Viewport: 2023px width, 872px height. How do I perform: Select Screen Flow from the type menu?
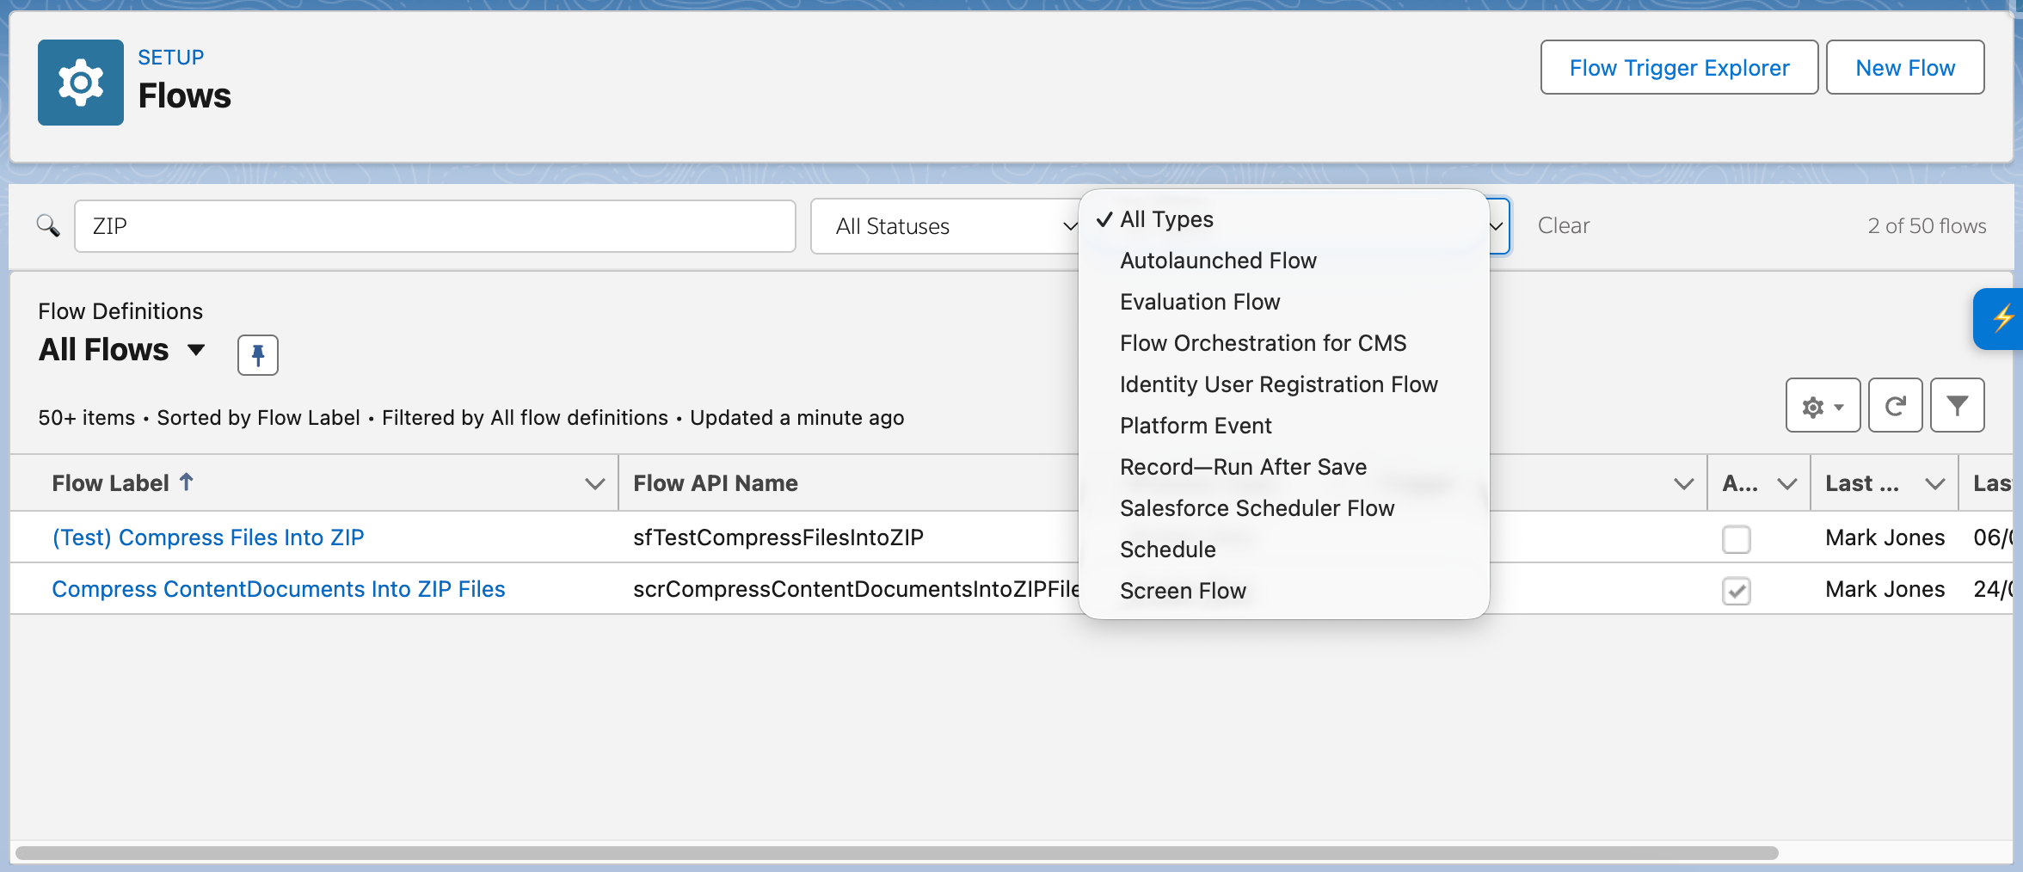tap(1183, 591)
